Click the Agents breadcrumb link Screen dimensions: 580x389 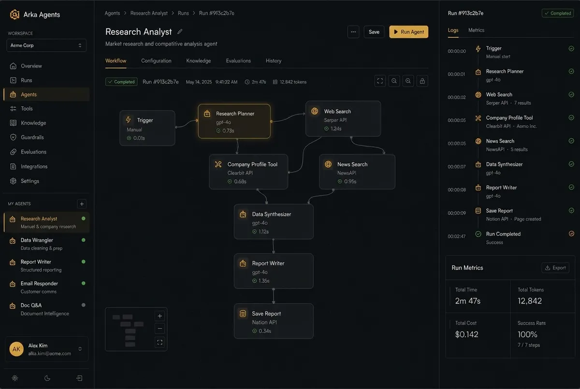112,13
